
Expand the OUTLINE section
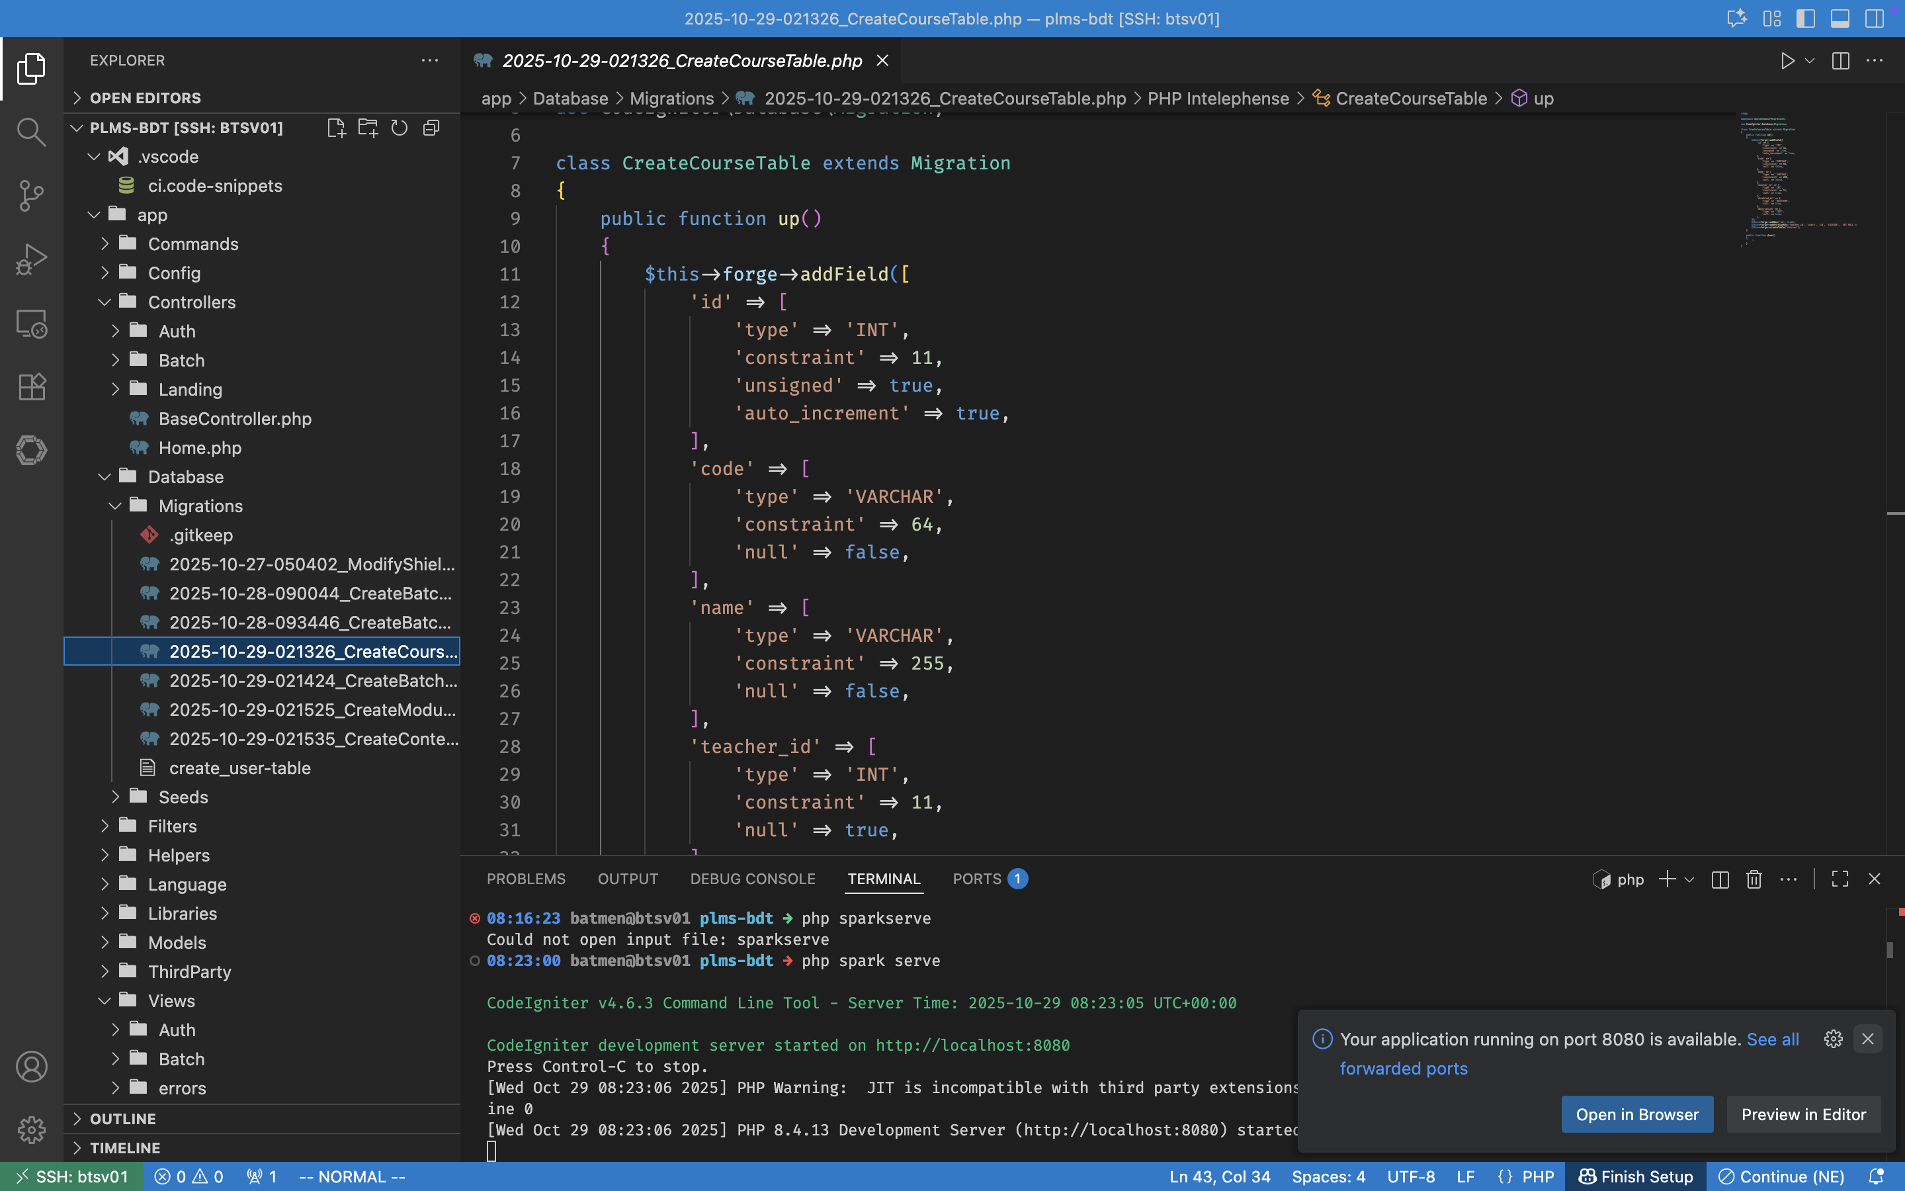(122, 1118)
